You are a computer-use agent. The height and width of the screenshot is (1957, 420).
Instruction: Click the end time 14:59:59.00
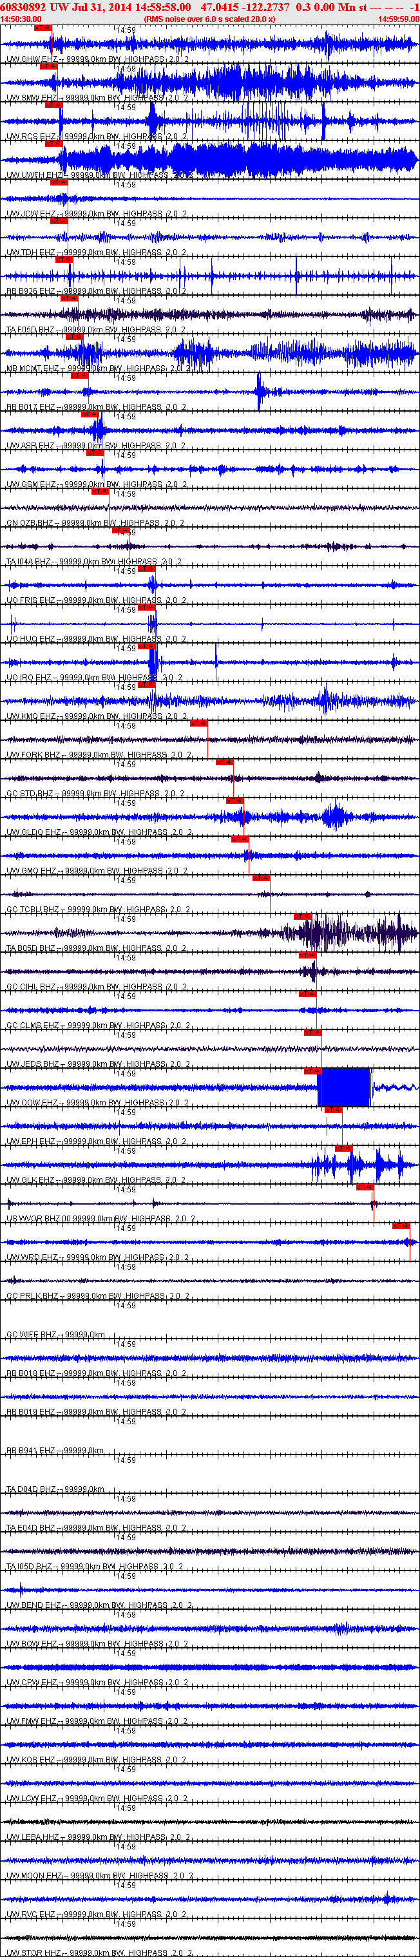coord(399,19)
